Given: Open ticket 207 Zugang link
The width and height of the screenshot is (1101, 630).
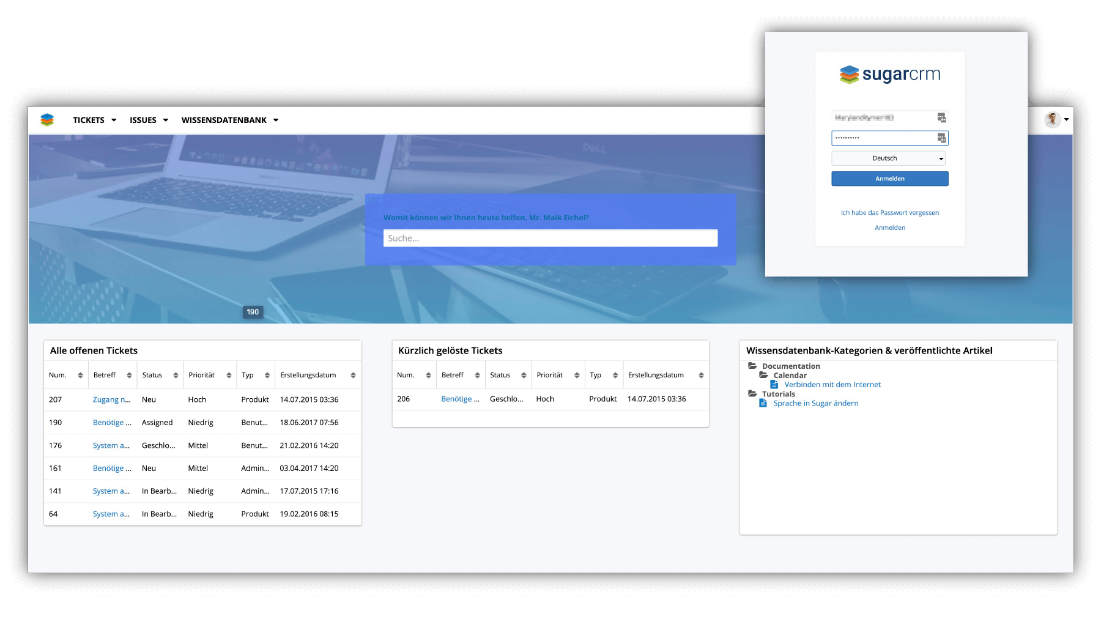Looking at the screenshot, I should 111,399.
